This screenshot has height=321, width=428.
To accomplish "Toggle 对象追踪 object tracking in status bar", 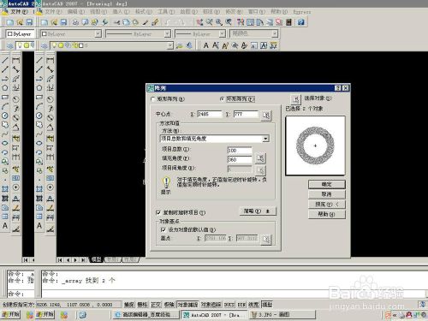I will pos(211,305).
